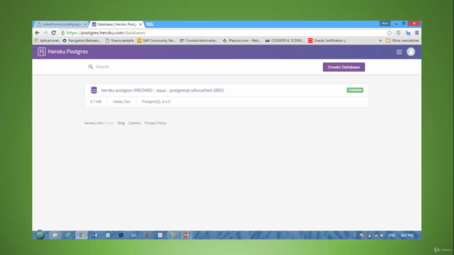The image size is (454, 255).
Task: Click the Create Database button
Action: click(x=343, y=67)
